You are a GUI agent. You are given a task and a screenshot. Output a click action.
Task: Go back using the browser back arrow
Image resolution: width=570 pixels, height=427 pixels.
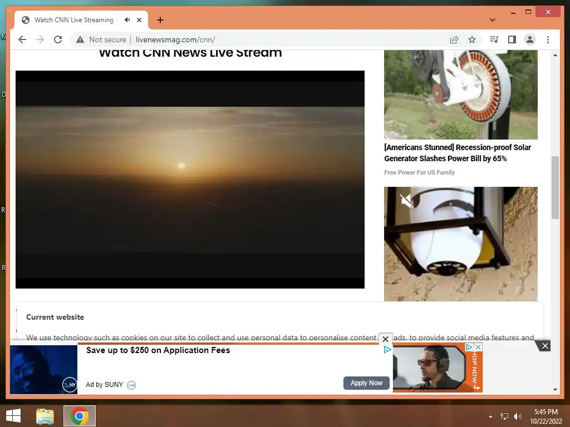click(x=22, y=39)
